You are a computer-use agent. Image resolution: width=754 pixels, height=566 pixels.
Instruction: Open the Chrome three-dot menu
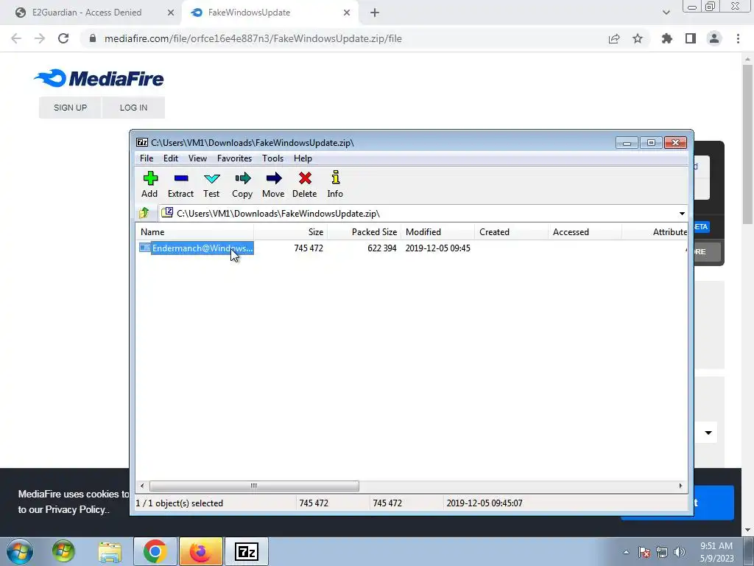tap(738, 38)
